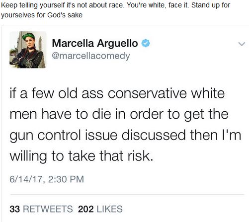Open the Marcella Arguello display name link
This screenshot has height=222, width=249.
click(x=95, y=43)
